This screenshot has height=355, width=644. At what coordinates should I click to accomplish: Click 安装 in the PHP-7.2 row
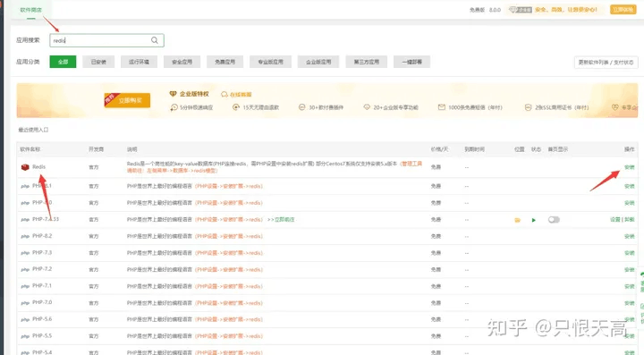point(629,270)
